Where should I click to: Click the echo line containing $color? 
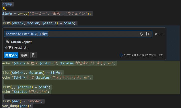click(59, 63)
